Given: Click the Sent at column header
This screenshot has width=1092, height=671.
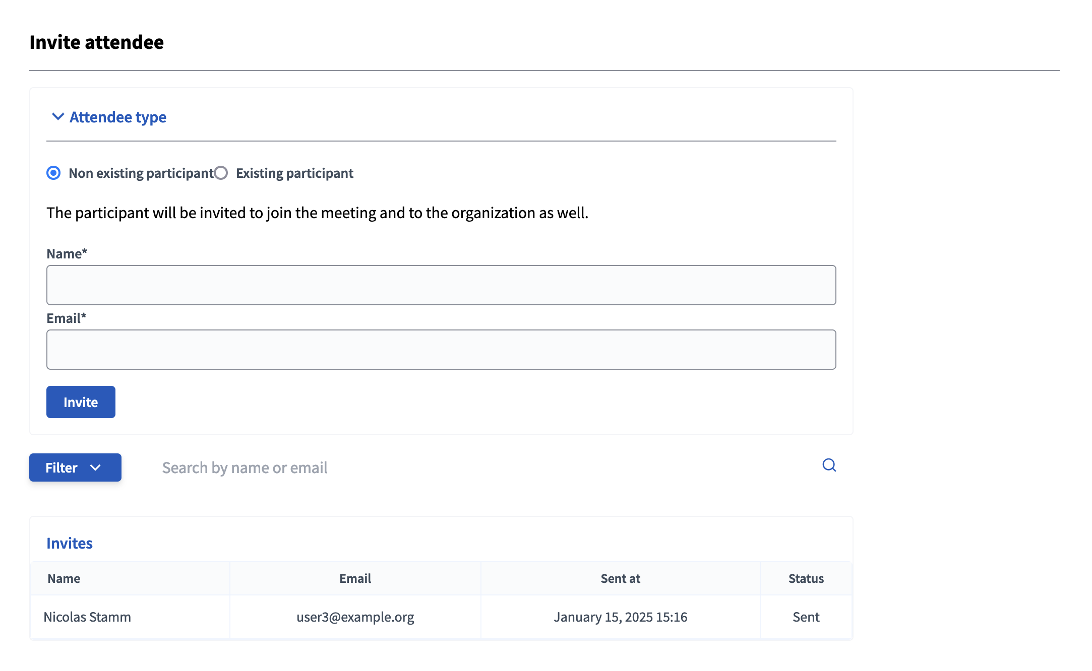Looking at the screenshot, I should click(620, 578).
